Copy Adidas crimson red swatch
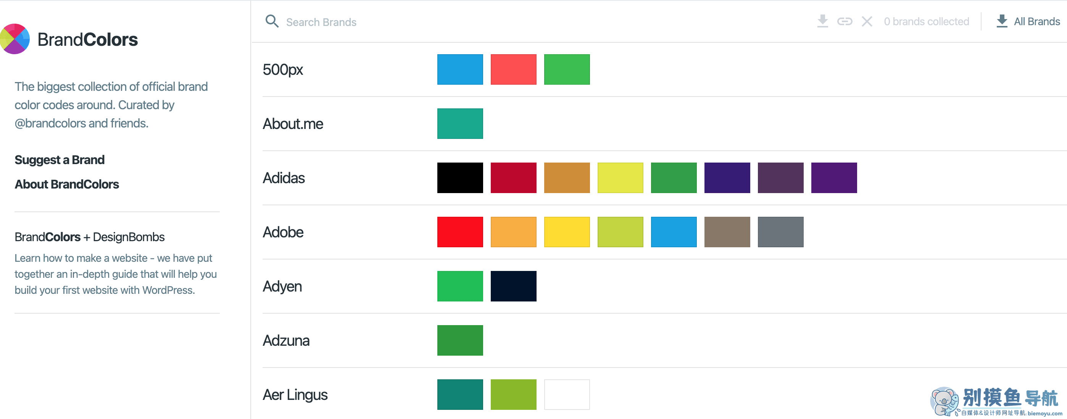This screenshot has width=1067, height=419. (514, 178)
